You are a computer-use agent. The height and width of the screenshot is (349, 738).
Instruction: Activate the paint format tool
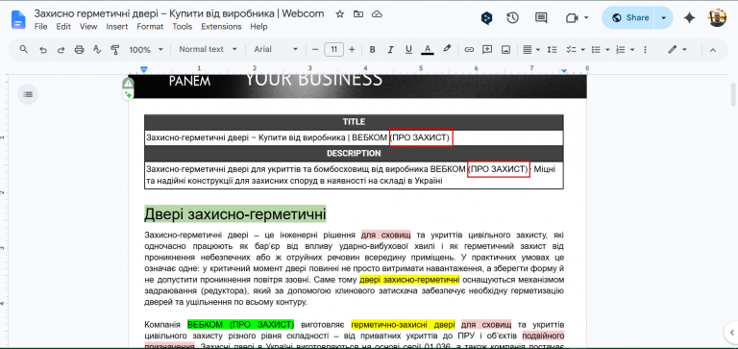114,49
